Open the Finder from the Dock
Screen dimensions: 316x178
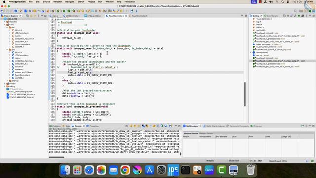pyautogui.click(x=65, y=170)
